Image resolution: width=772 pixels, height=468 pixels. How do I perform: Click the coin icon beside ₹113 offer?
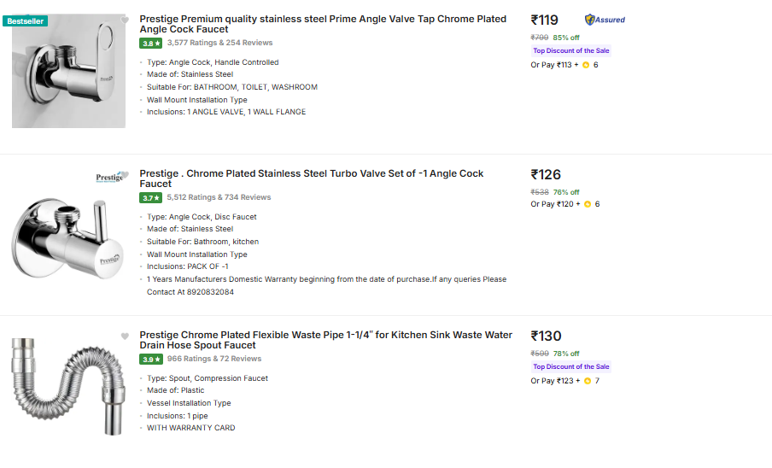pos(586,65)
